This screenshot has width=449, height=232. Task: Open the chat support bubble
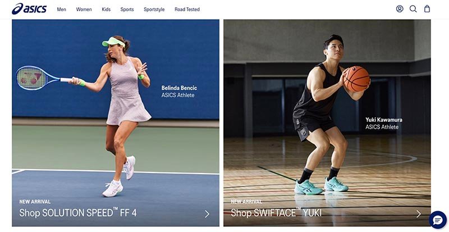coord(437,220)
